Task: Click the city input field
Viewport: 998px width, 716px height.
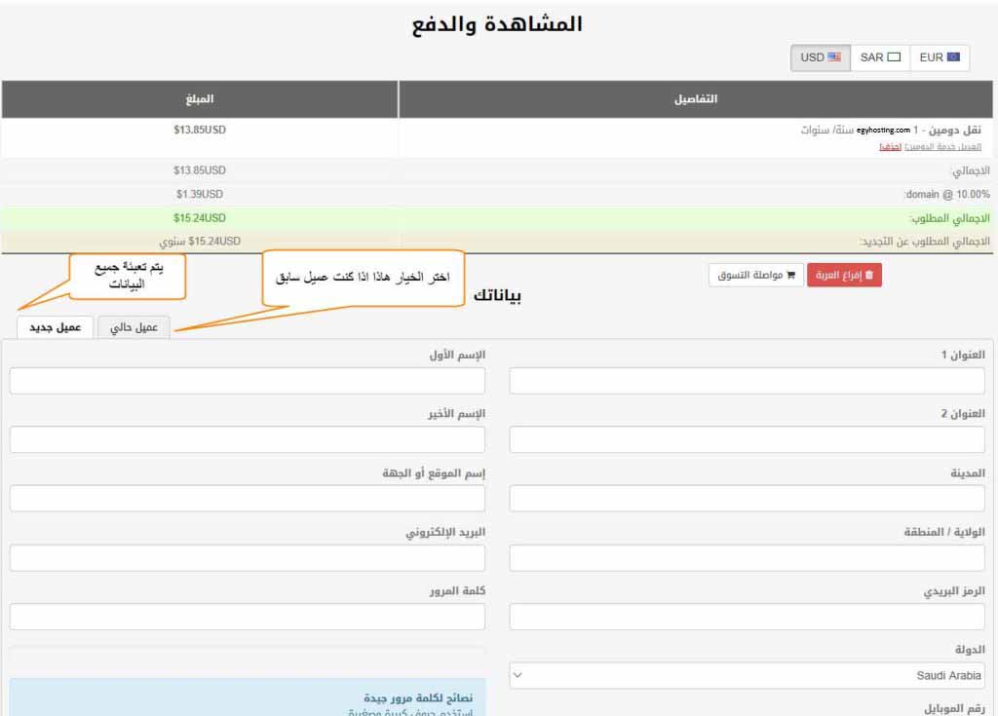Action: [x=747, y=499]
